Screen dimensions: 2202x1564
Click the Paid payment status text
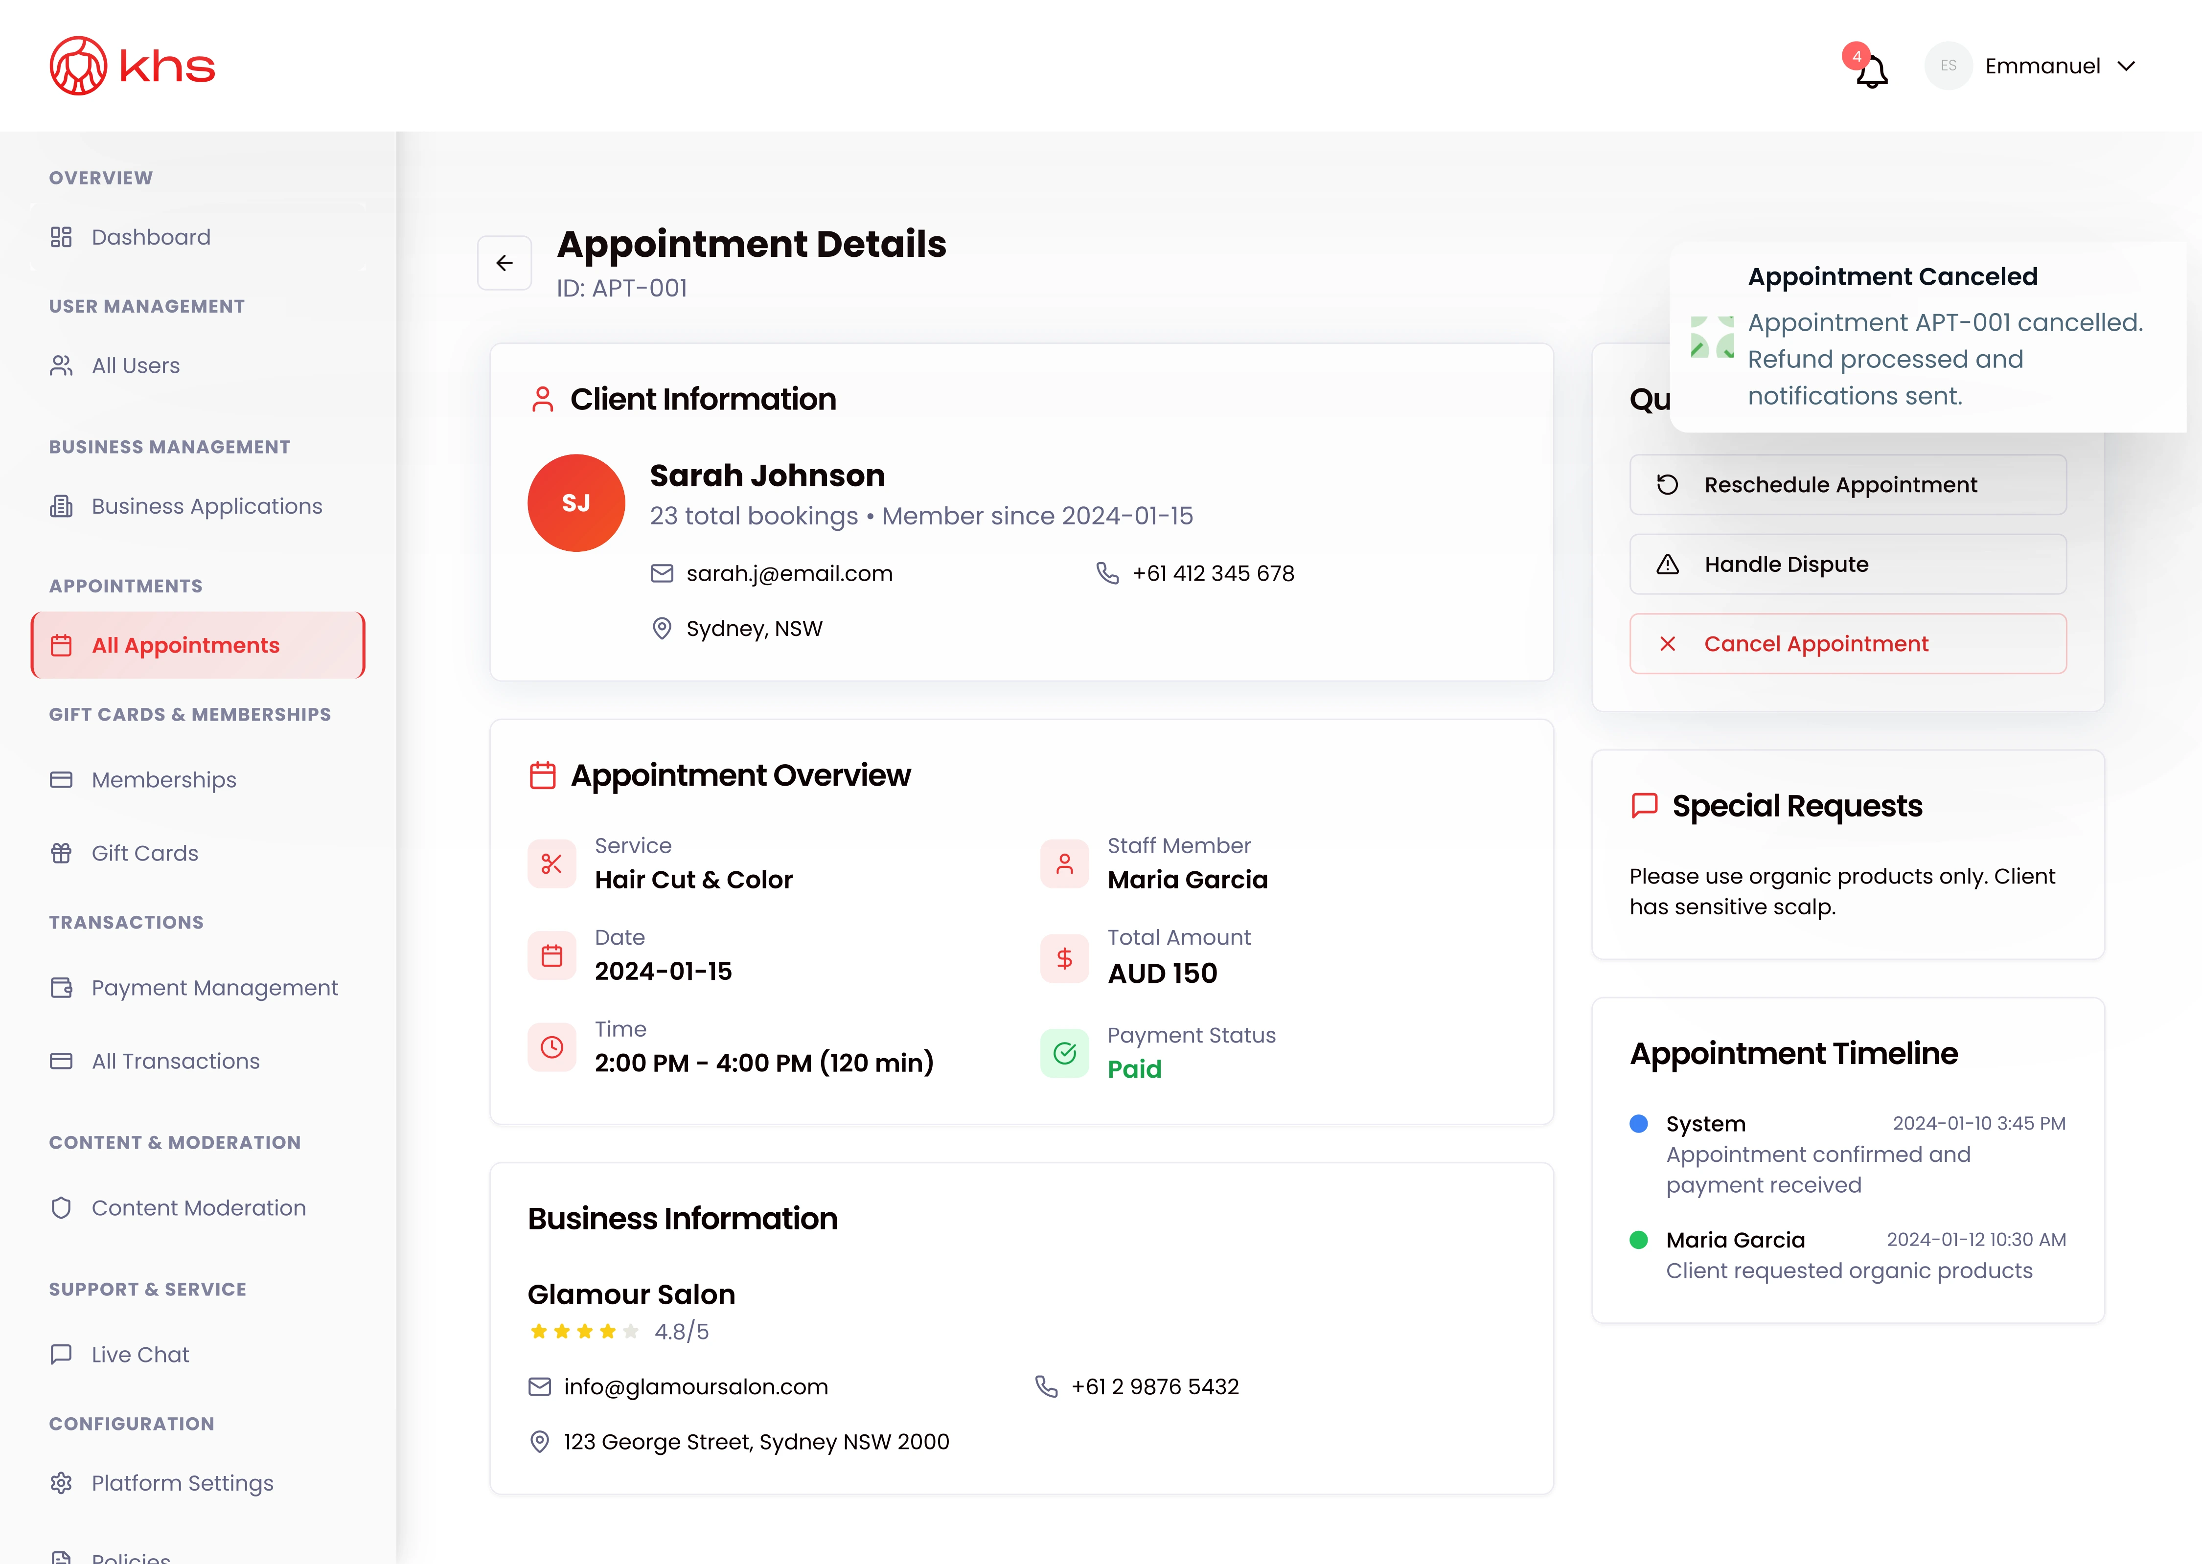pyautogui.click(x=1134, y=1069)
